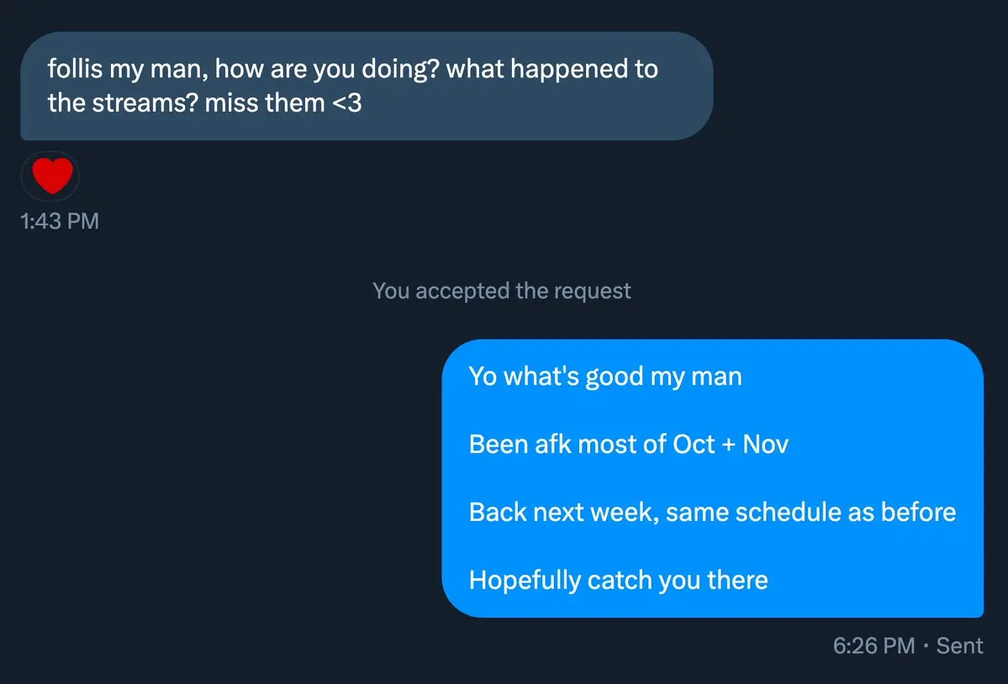Click the word 'Oct' in sent message

(x=694, y=444)
